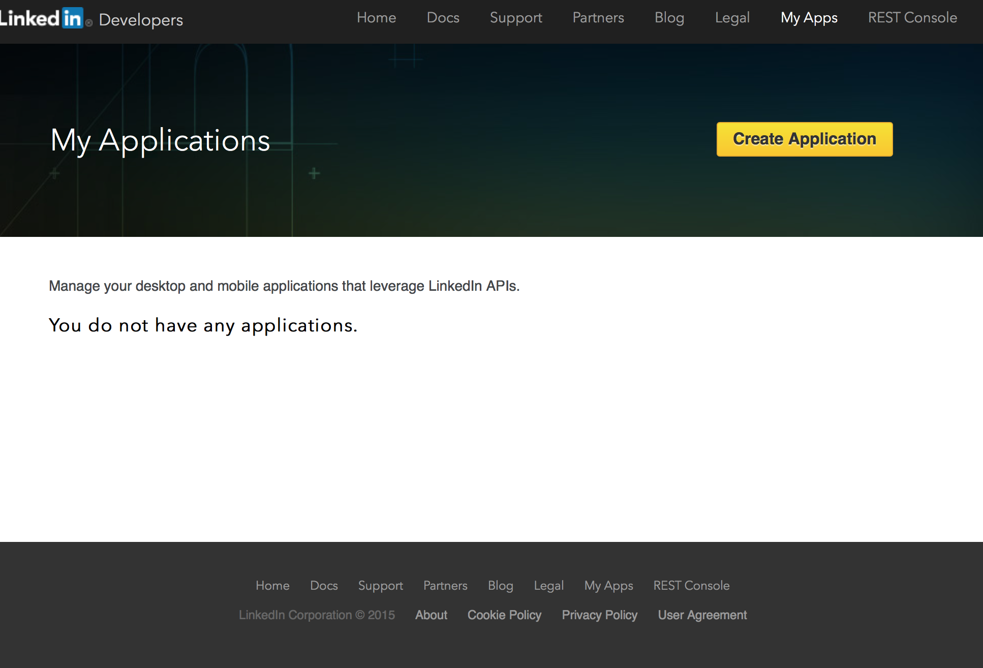Viewport: 983px width, 668px height.
Task: Open the User Agreement from the footer
Action: 702,615
